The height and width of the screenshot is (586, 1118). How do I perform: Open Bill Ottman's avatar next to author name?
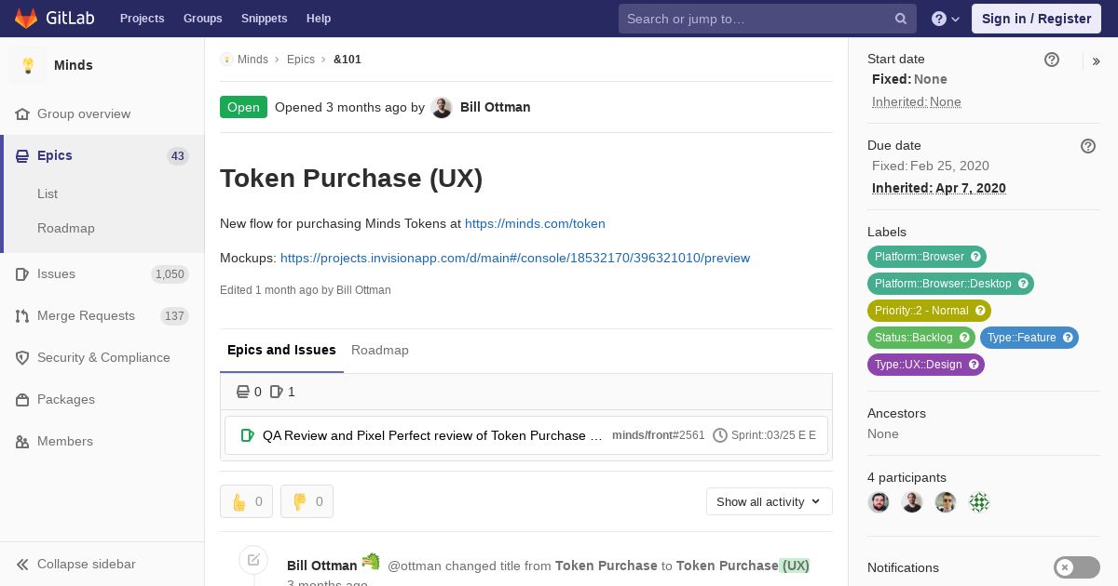[442, 108]
